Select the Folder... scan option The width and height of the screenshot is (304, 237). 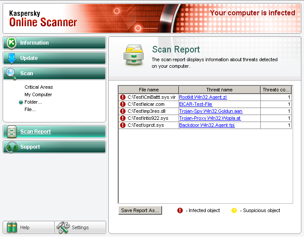coord(33,102)
